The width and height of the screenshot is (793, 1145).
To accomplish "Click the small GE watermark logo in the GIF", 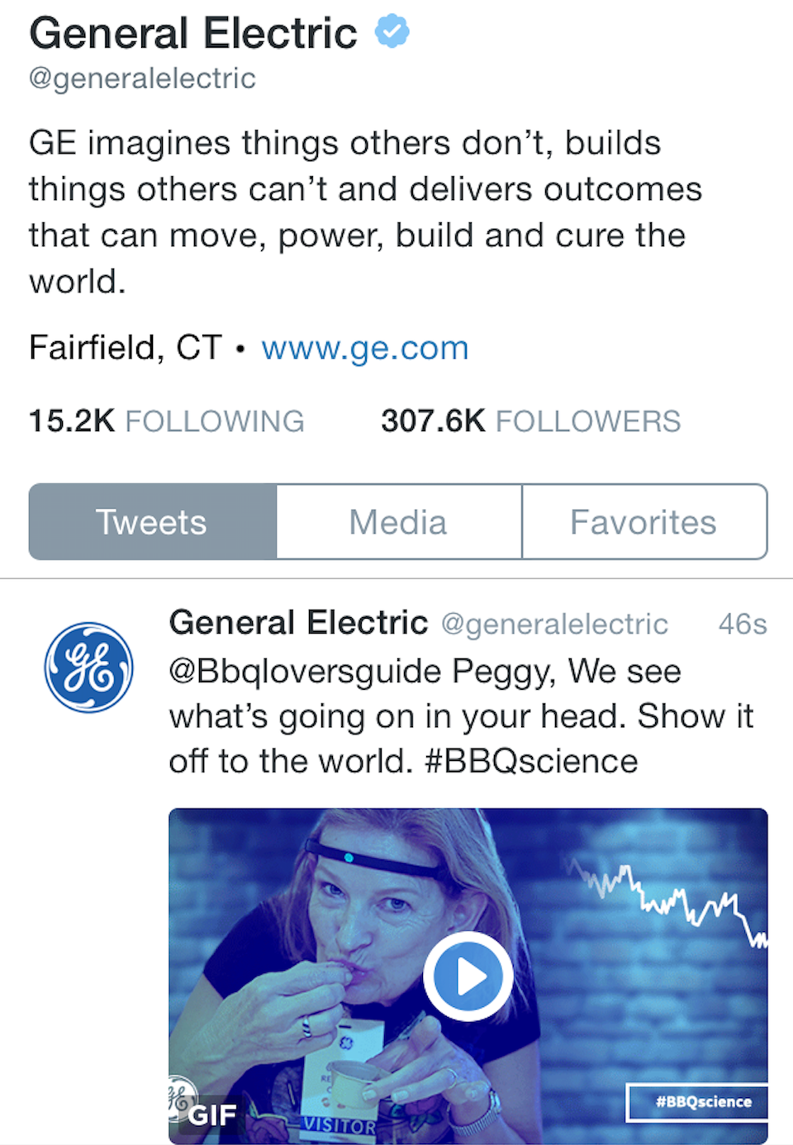I will pyautogui.click(x=178, y=1097).
